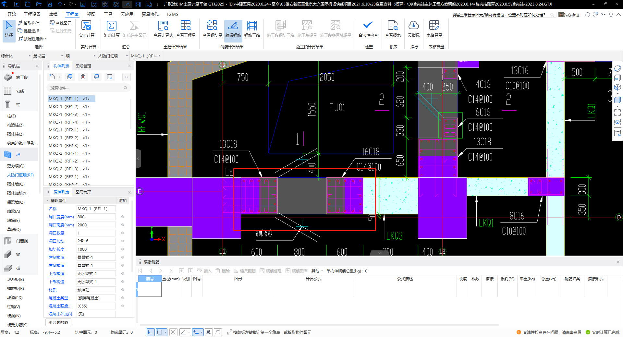Open the 开始 ribbon tab

tap(12, 14)
